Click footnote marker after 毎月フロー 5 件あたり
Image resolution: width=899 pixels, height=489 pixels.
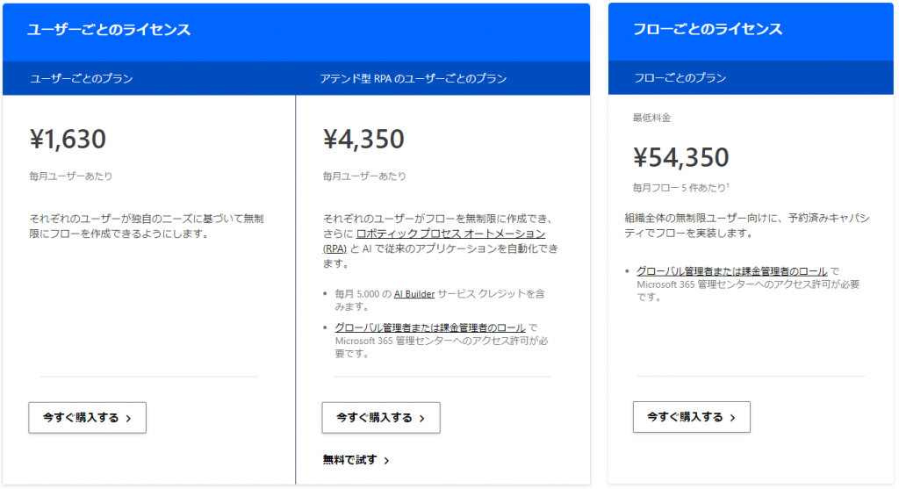[x=728, y=185]
